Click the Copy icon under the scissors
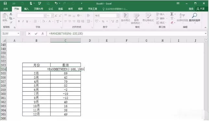The width and height of the screenshot is (209, 121). pos(11,18)
